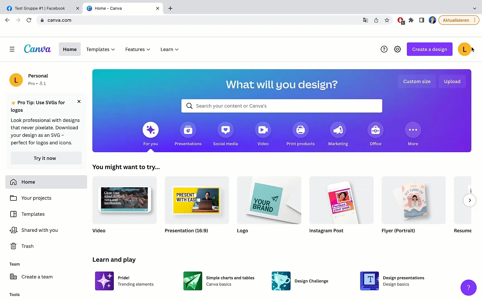Screen dimensions: 482x301
Task: Click the Upload button
Action: (x=452, y=81)
